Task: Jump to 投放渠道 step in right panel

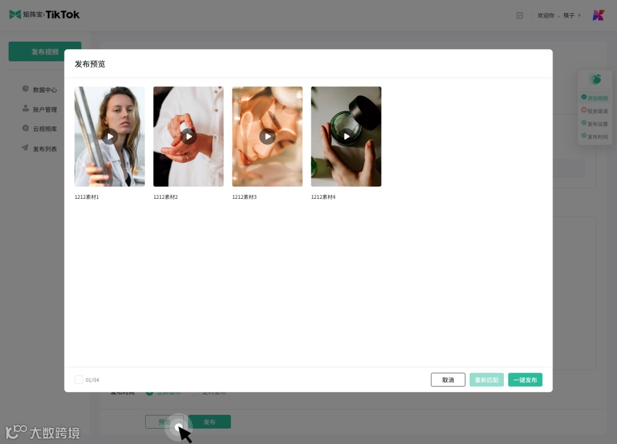Action: [595, 111]
